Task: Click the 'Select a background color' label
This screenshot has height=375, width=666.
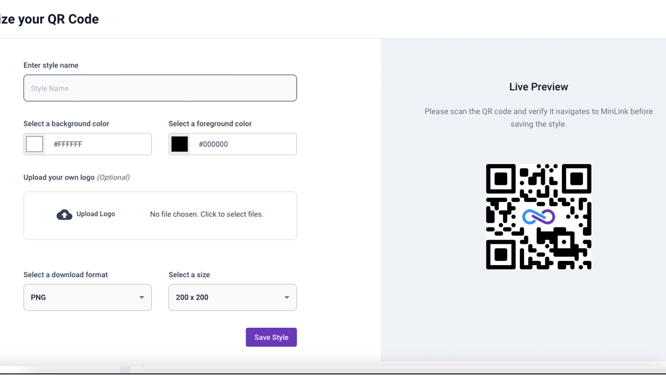Action: click(66, 124)
